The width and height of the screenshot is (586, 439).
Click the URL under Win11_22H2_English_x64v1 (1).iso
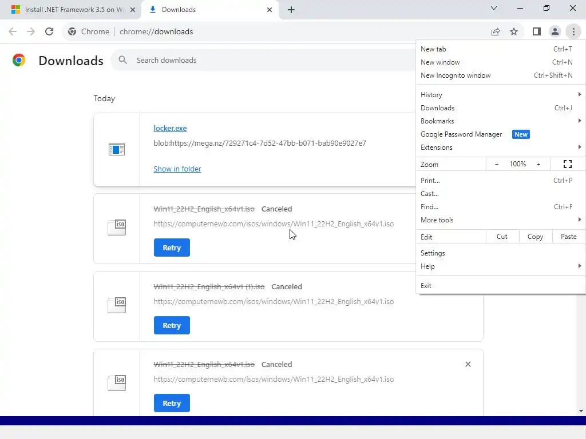click(274, 301)
